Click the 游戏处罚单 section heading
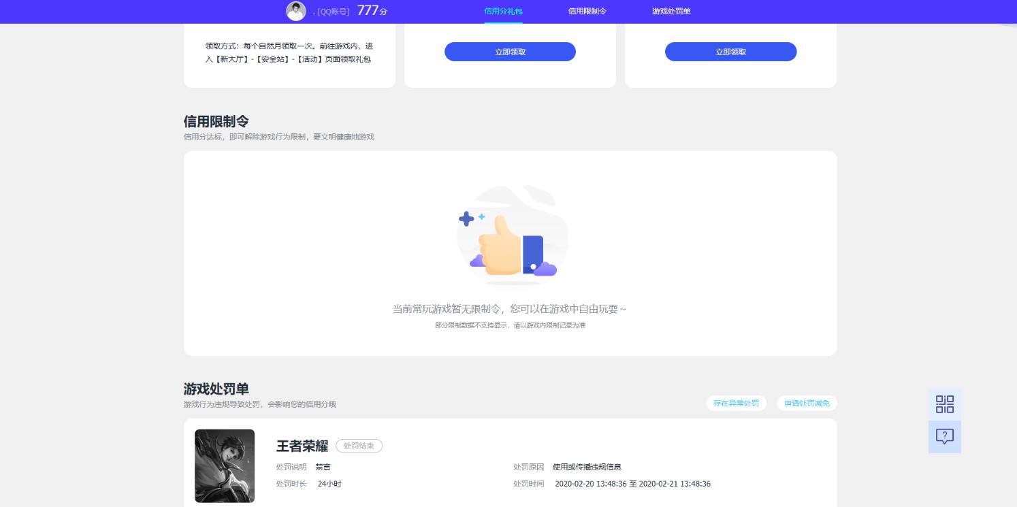The width and height of the screenshot is (1017, 507). pyautogui.click(x=216, y=389)
